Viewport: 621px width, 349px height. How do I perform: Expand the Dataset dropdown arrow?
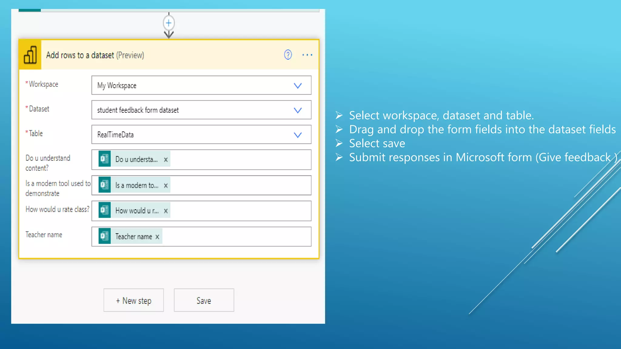(298, 110)
